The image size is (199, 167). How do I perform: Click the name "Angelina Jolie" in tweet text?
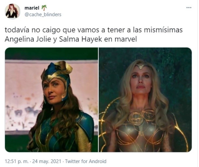click(x=28, y=39)
